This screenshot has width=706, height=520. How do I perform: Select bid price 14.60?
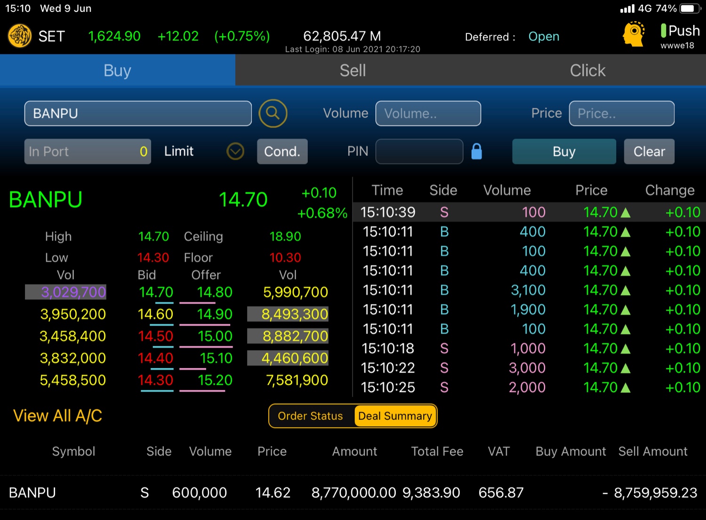156,314
